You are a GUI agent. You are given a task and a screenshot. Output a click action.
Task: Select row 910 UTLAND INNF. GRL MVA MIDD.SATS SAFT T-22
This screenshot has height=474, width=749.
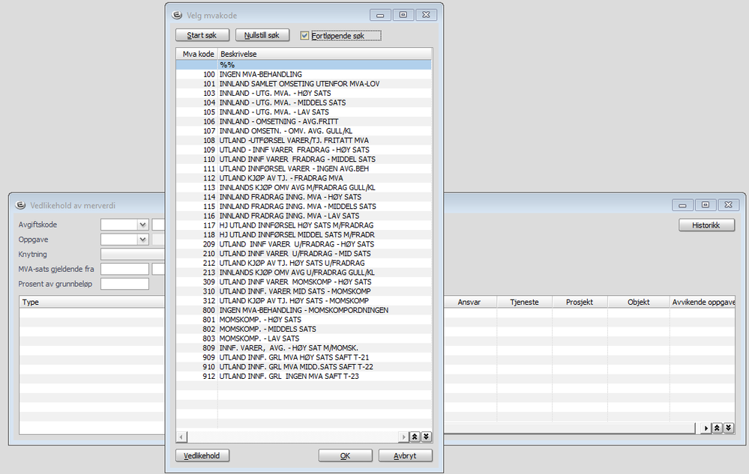click(304, 367)
